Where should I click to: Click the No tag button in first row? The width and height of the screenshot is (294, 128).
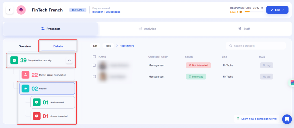pyautogui.click(x=266, y=65)
